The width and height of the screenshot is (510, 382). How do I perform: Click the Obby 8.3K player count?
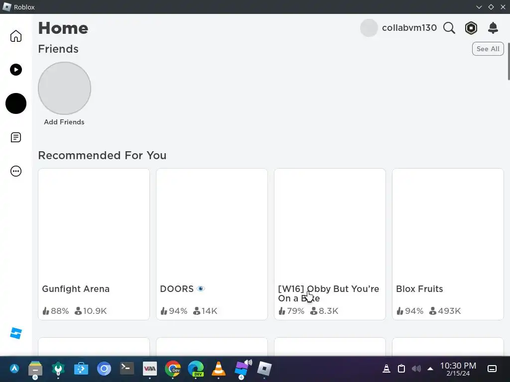coord(324,311)
